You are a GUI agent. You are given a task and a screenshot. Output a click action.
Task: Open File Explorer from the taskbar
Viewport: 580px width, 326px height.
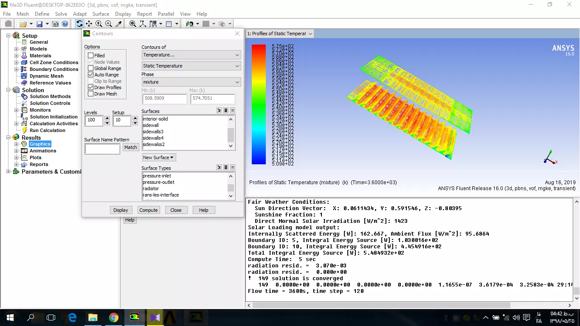point(93,318)
